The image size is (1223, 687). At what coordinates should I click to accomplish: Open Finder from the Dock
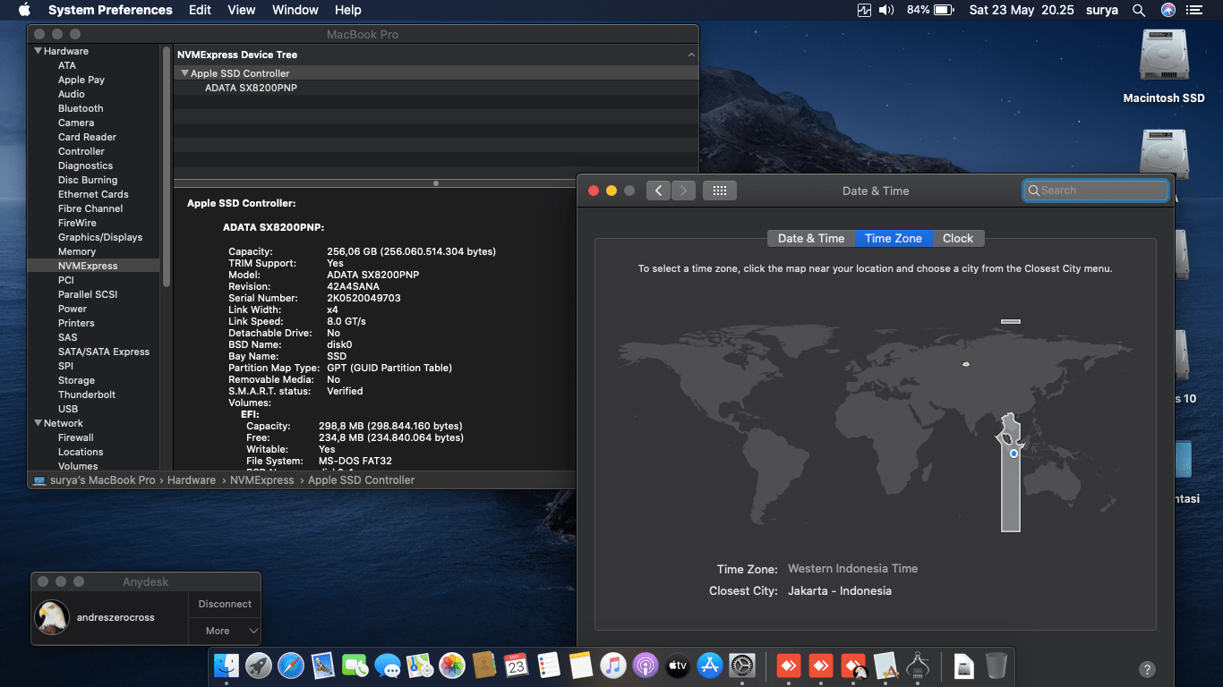pyautogui.click(x=227, y=665)
